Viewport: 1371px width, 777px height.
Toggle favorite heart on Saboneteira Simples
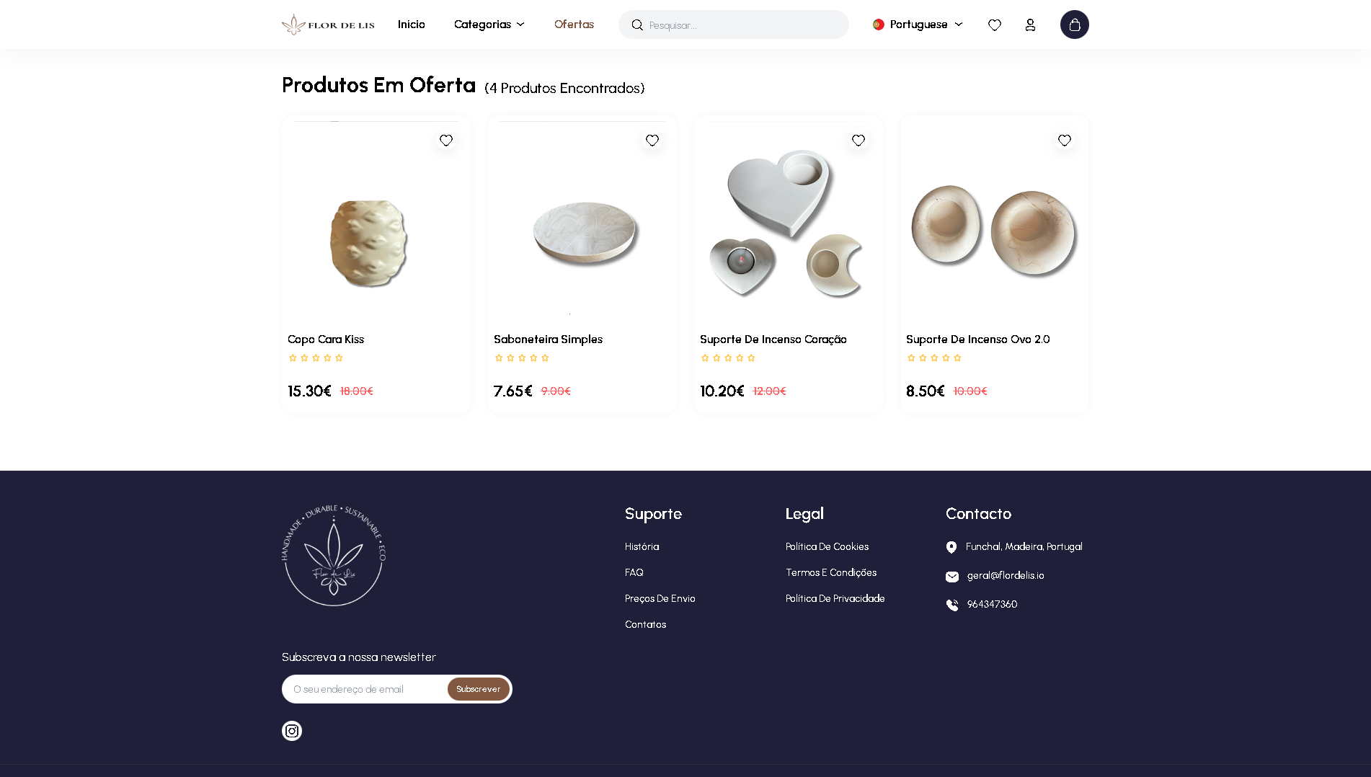[652, 140]
